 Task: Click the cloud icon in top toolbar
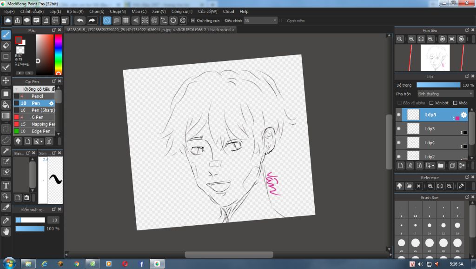[x=8, y=20]
